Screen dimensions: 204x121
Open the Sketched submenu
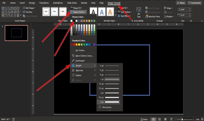click(83, 70)
